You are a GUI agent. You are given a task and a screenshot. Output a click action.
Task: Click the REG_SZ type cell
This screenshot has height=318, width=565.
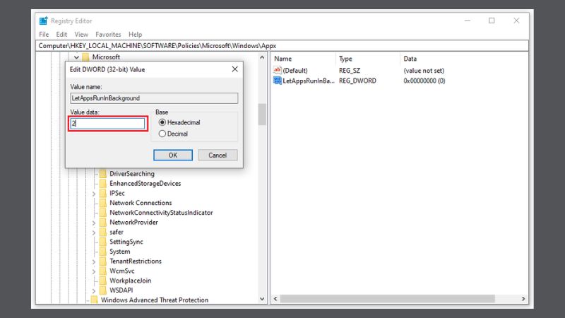pyautogui.click(x=350, y=71)
